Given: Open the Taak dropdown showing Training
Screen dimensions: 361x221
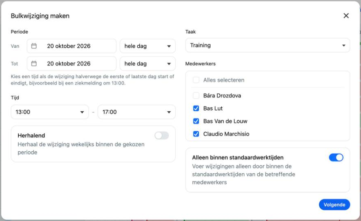Looking at the screenshot, I should point(267,45).
